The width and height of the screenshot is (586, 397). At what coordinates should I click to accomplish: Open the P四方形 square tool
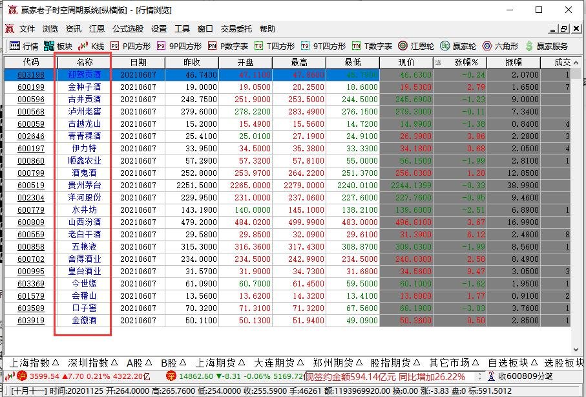pos(127,45)
